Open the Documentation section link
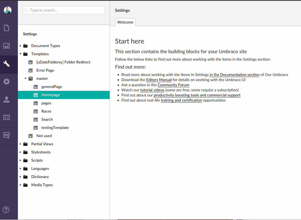301x220 pixels. [234, 75]
